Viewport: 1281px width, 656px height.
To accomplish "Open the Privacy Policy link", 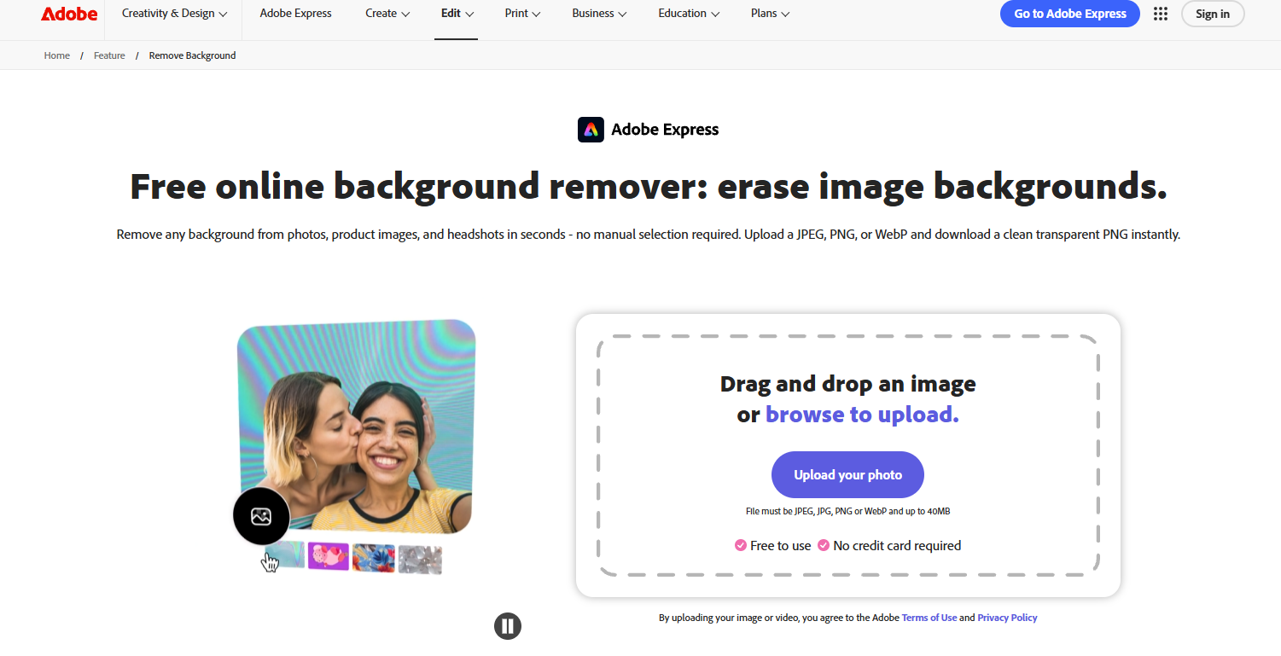I will coord(1007,618).
